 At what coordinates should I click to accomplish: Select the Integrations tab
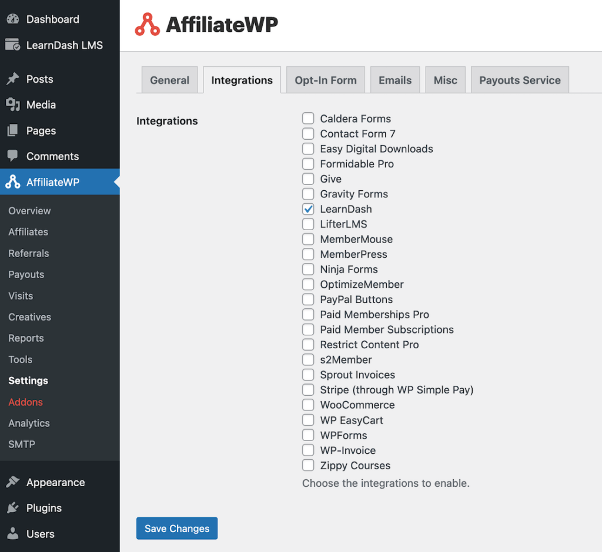tap(242, 80)
